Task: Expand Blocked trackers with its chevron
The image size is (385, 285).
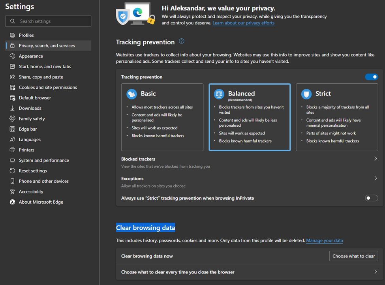Action: (x=376, y=159)
